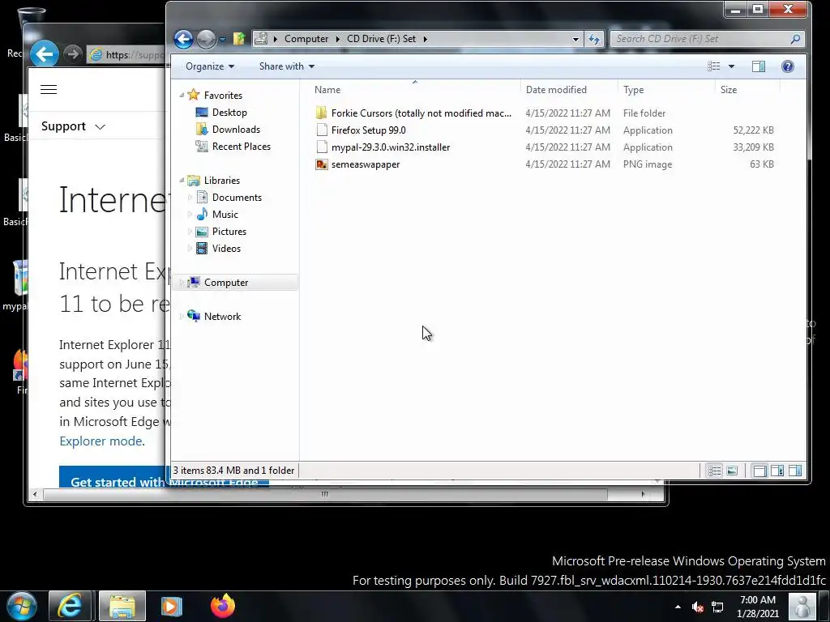This screenshot has height=622, width=830.
Task: Select Firefox Setup 99.0 file
Action: (x=369, y=130)
